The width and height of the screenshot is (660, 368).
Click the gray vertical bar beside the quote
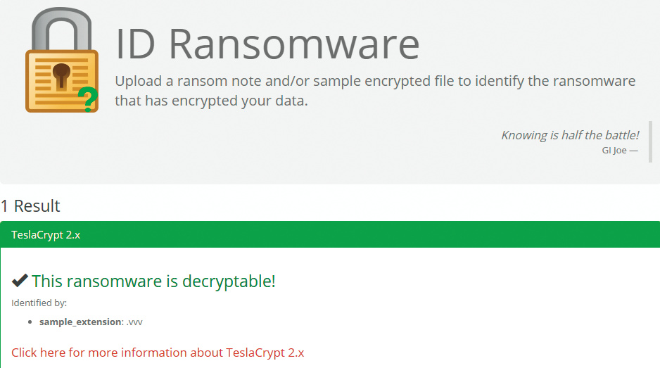pyautogui.click(x=650, y=142)
